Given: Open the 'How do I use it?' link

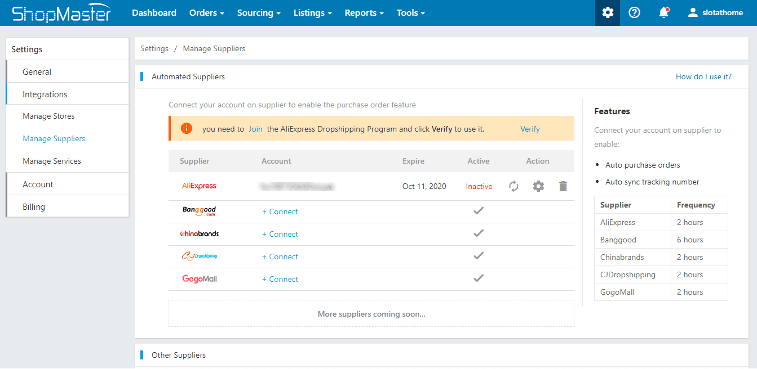Looking at the screenshot, I should pos(703,76).
